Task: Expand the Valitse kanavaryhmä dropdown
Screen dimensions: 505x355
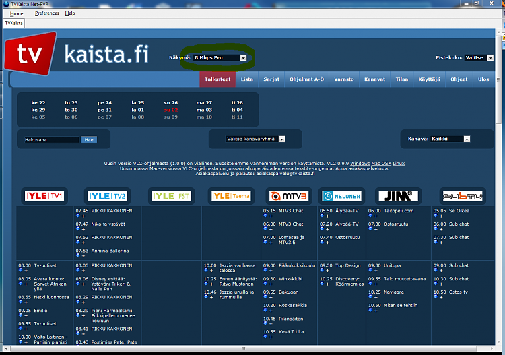Action: (255, 139)
